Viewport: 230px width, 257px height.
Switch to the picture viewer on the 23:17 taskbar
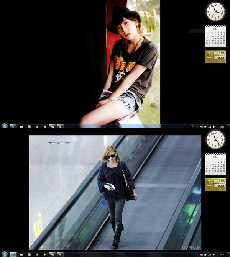click(60, 126)
